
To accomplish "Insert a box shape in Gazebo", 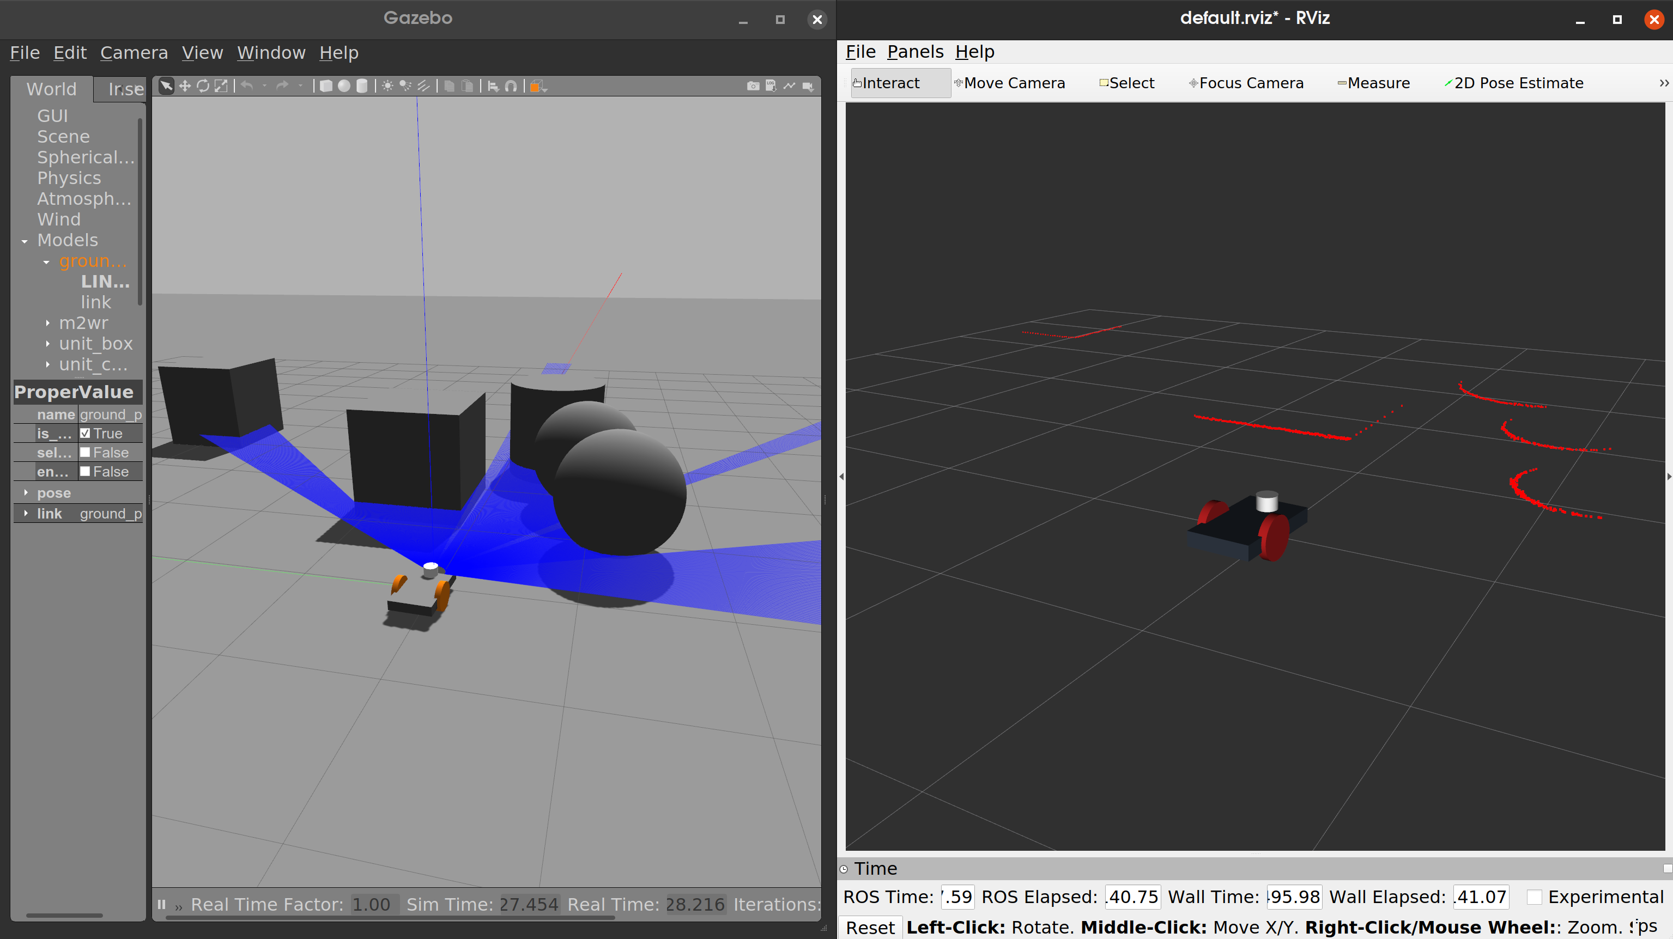I will (326, 86).
